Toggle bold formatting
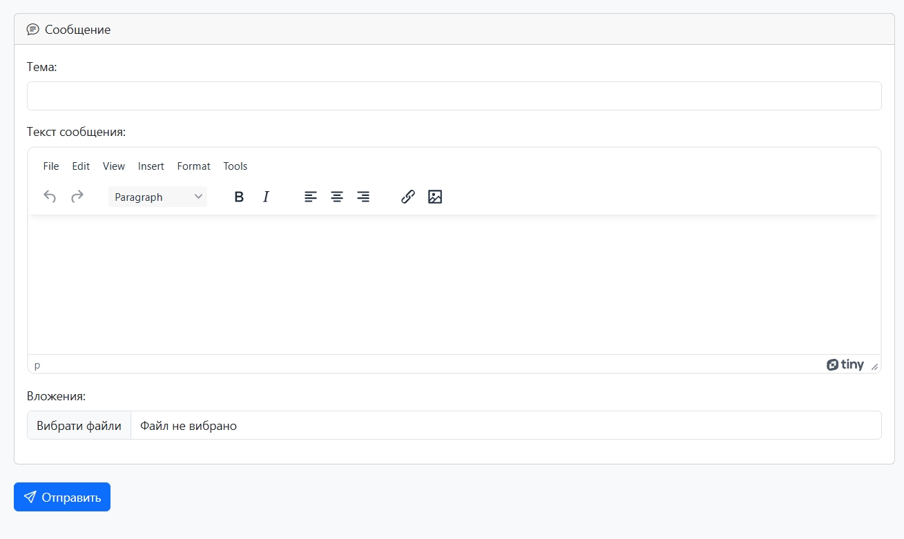 [239, 197]
